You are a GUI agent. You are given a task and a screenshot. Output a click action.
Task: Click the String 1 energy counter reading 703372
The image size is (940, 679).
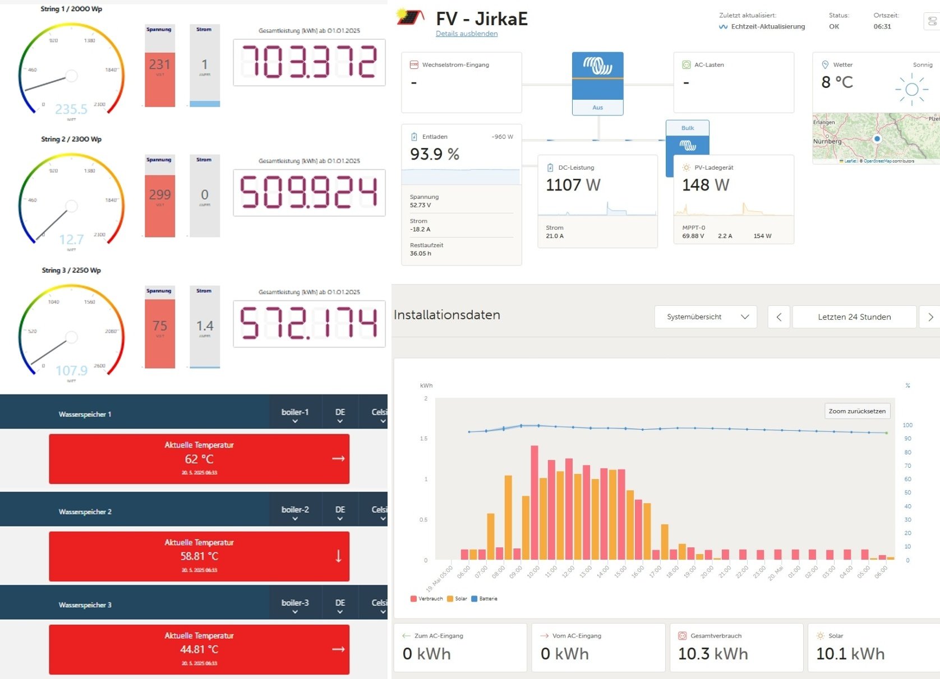pos(309,62)
